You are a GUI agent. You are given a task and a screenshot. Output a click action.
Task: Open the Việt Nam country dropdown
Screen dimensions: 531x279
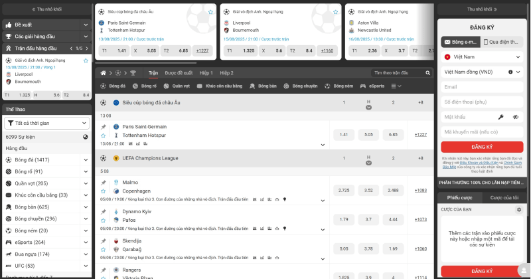[x=482, y=57]
